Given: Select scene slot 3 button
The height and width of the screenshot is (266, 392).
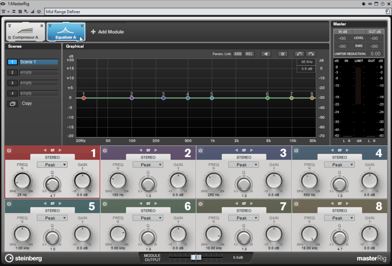Looking at the screenshot, I should [x=12, y=83].
